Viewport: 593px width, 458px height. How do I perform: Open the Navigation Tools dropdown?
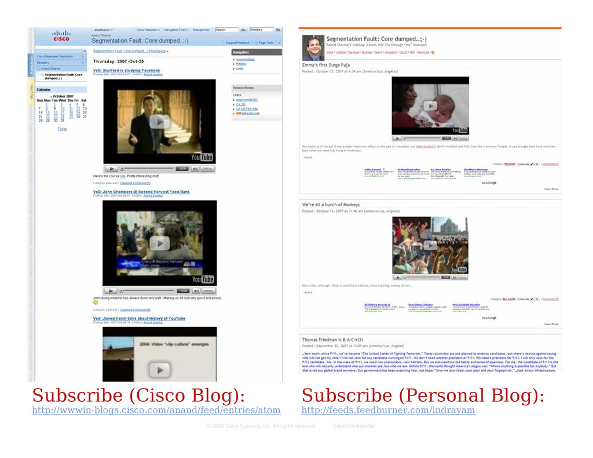click(176, 30)
